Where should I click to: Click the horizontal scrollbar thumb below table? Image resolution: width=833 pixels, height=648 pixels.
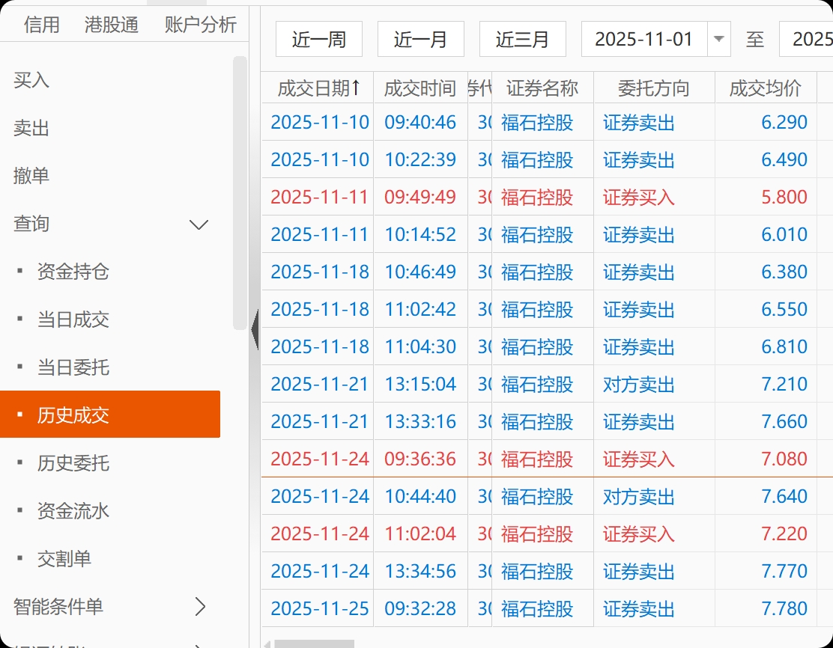point(315,644)
